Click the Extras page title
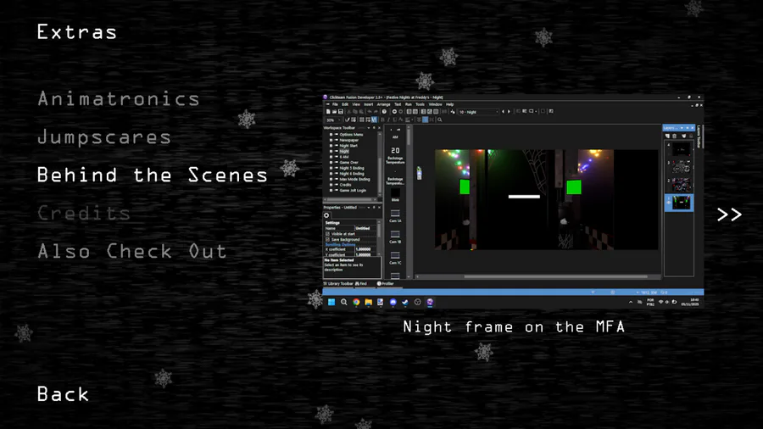This screenshot has width=763, height=429. tap(77, 32)
